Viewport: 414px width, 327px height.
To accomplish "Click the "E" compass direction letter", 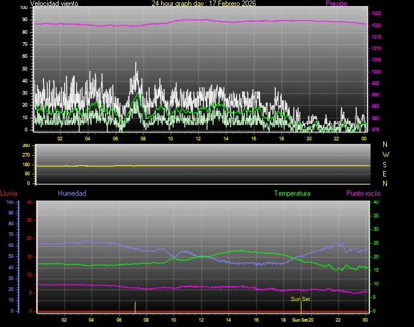I will pyautogui.click(x=386, y=173).
